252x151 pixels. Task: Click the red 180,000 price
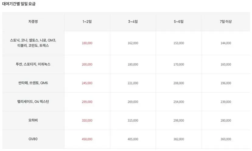click(87, 43)
